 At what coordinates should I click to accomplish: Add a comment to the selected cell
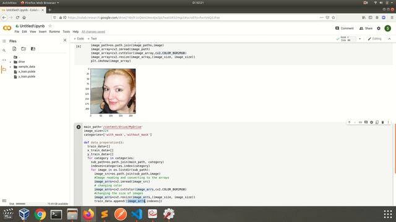(x=366, y=122)
